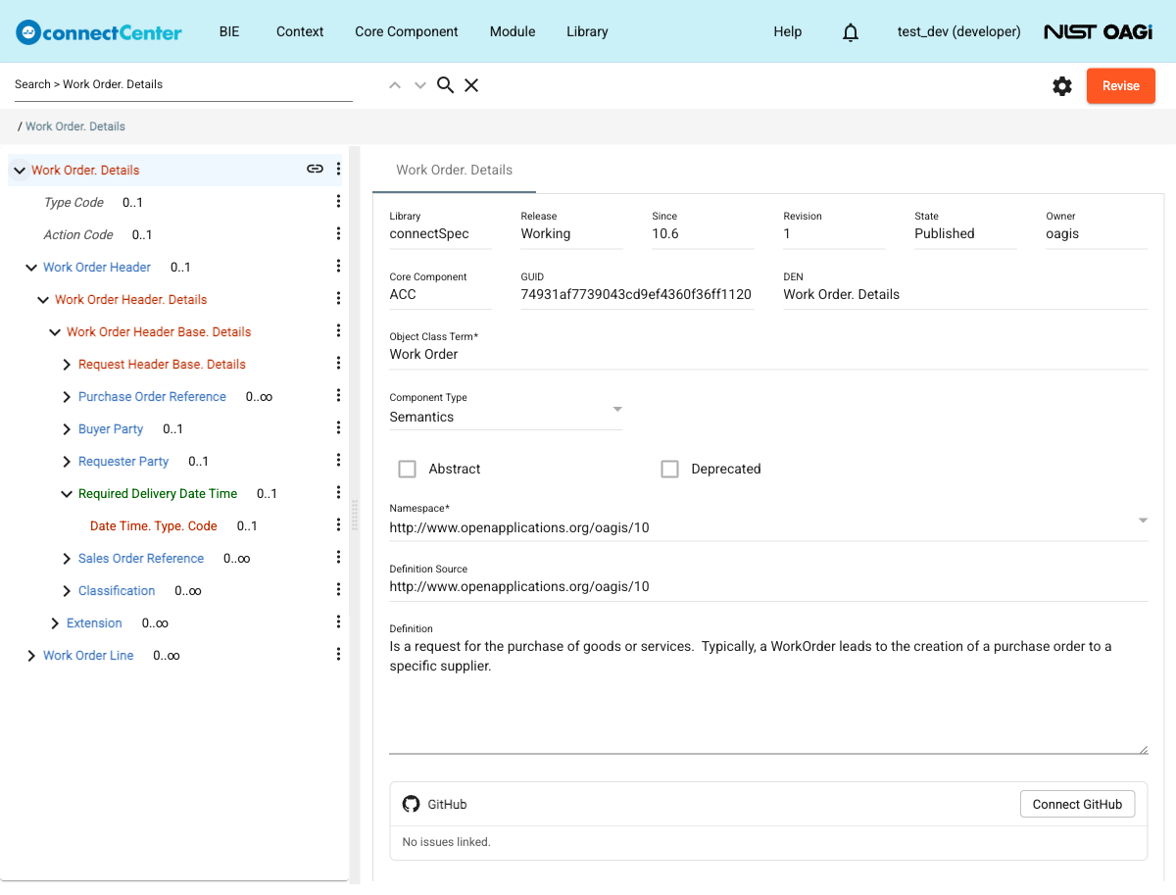Open three-dot menu for Buyer Party

coord(338,427)
